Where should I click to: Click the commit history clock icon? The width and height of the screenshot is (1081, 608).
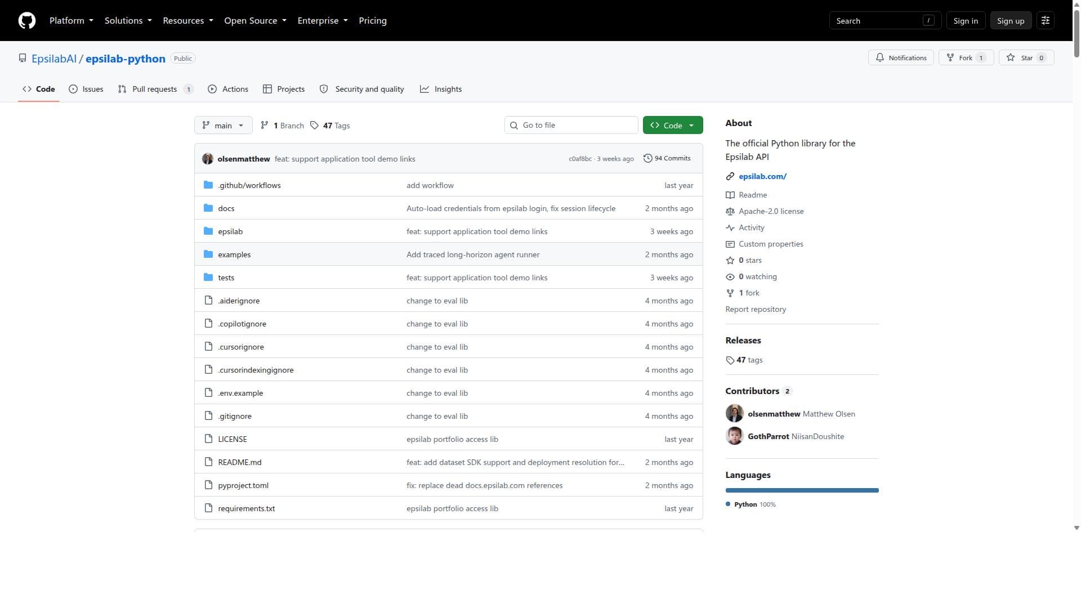[648, 158]
